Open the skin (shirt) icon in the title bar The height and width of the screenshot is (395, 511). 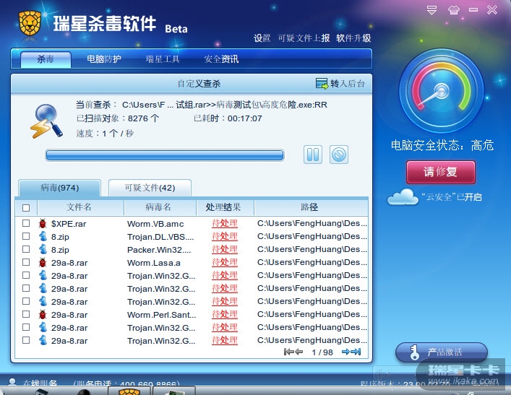(x=454, y=10)
